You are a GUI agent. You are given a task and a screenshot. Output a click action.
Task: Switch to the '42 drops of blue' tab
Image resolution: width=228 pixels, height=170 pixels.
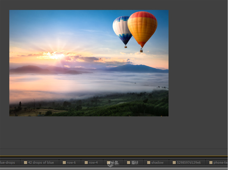coord(41,162)
